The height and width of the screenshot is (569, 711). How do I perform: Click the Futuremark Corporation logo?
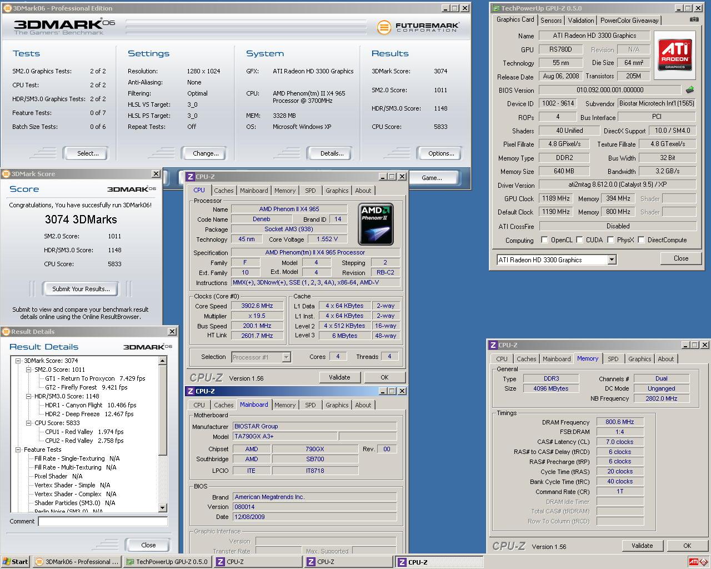coord(418,27)
